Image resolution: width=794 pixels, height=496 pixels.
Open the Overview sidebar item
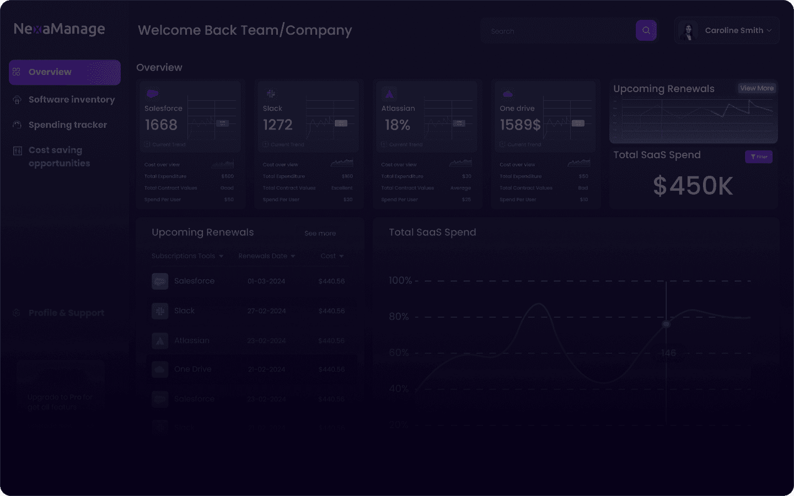[65, 72]
